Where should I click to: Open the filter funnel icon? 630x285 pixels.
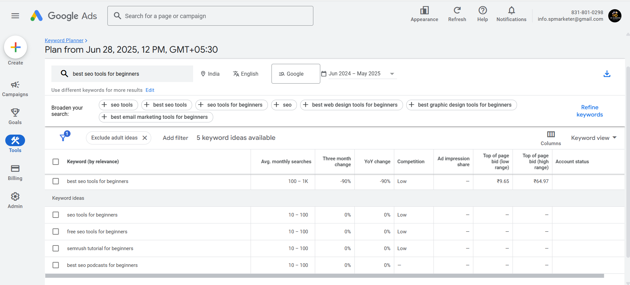63,138
